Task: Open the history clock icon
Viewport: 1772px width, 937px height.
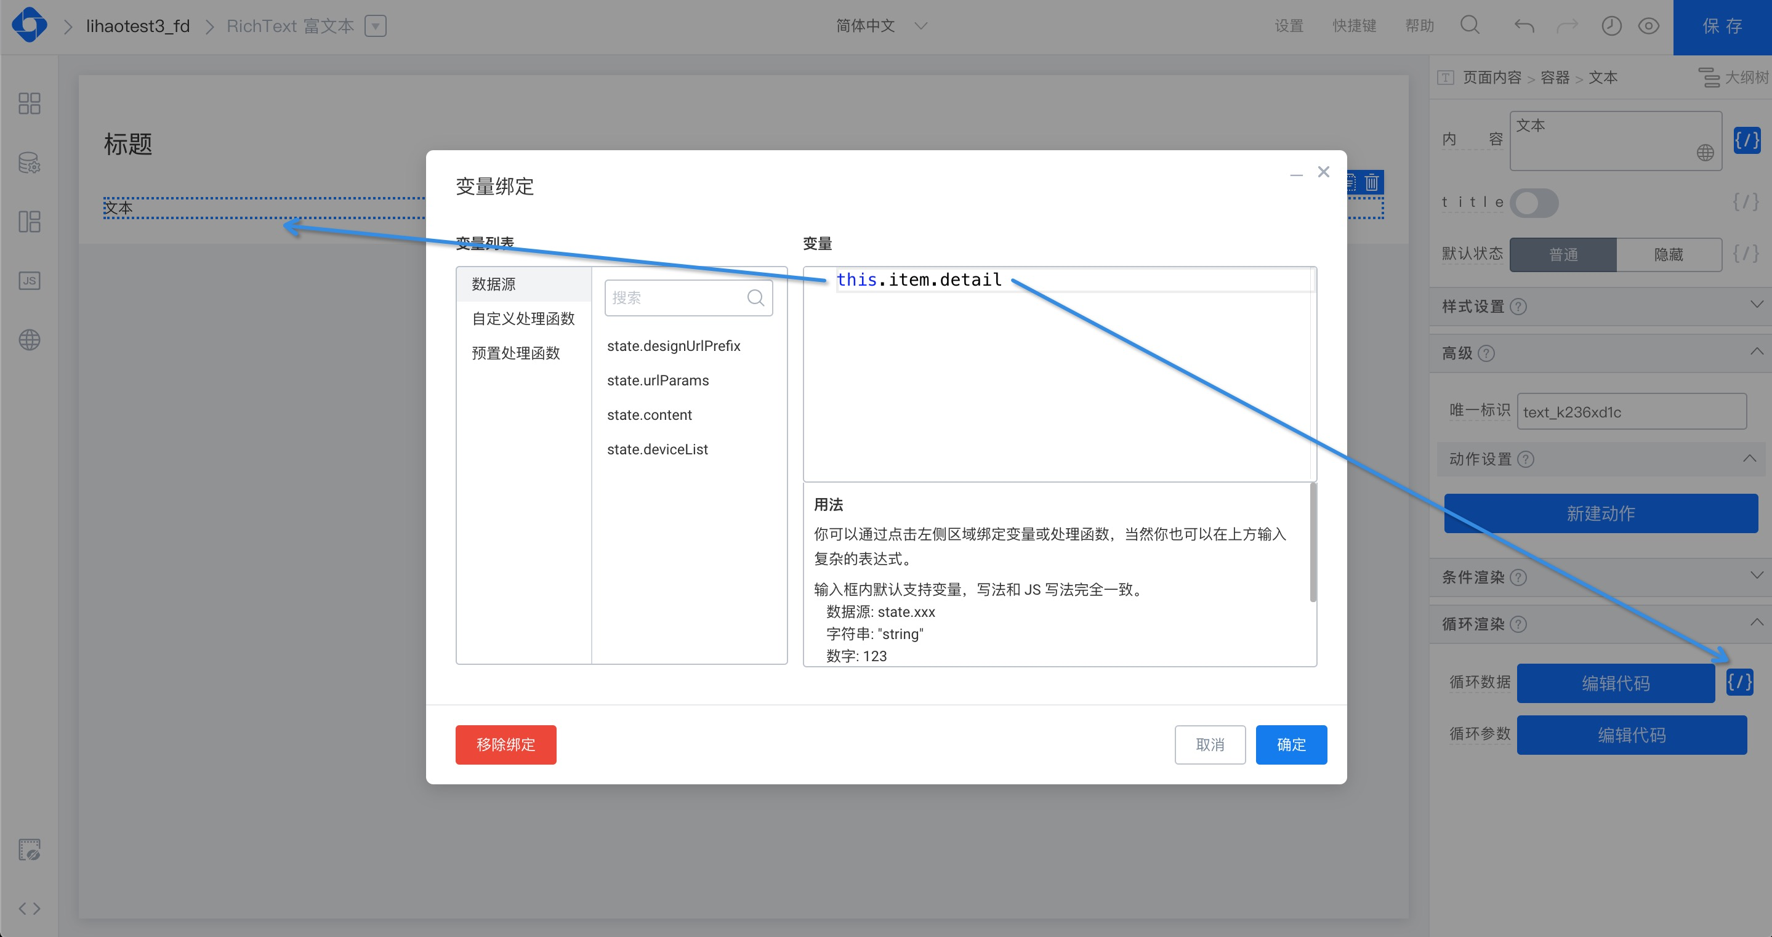Action: pos(1611,26)
